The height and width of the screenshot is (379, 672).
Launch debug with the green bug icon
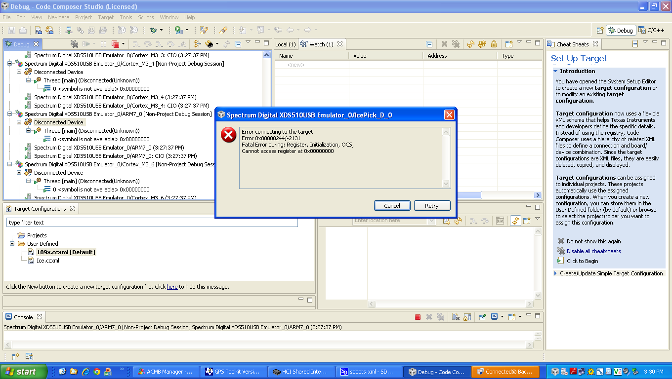(153, 30)
